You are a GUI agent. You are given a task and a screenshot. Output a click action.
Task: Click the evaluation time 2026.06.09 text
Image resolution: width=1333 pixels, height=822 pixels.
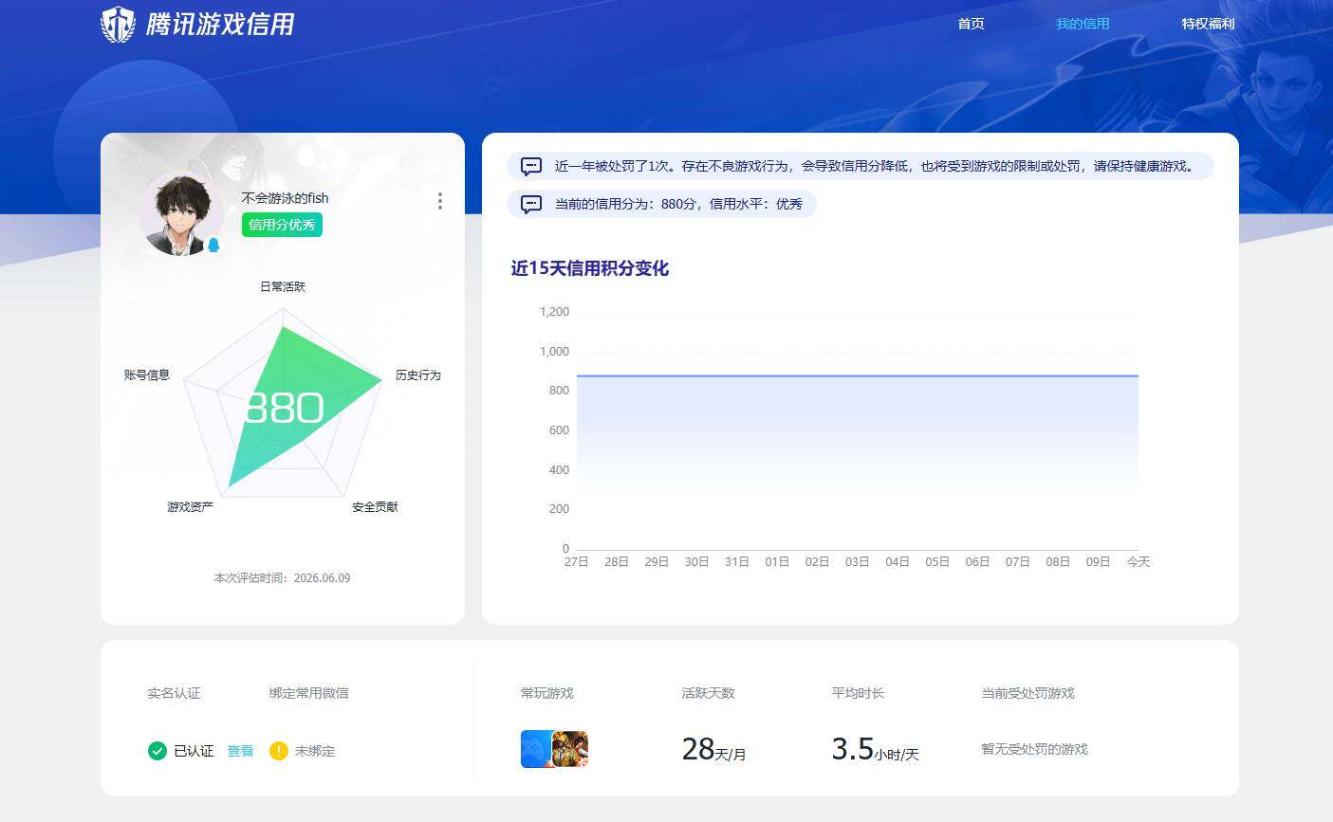pyautogui.click(x=282, y=578)
